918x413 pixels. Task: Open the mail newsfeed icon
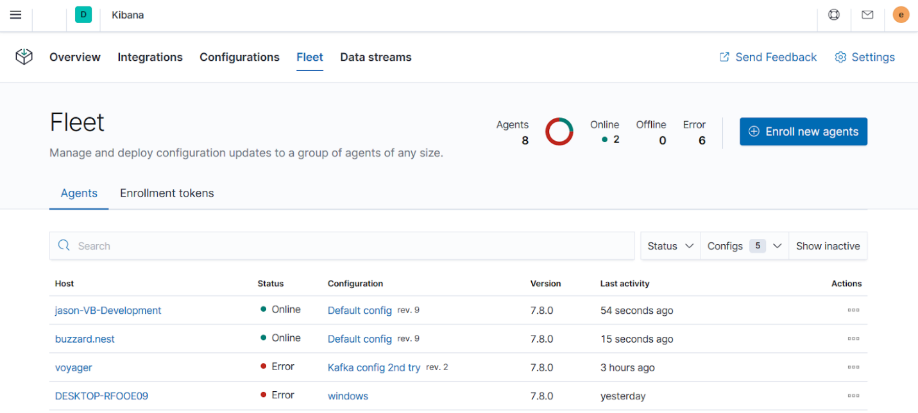[867, 15]
